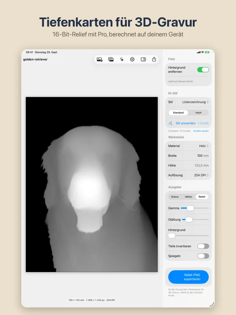The height and width of the screenshot is (315, 236).
Task: Turn on the Spiegeln switch
Action: tap(203, 256)
